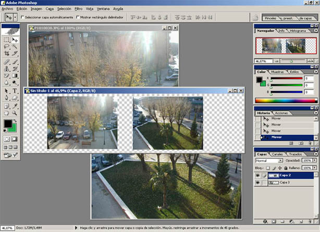
Task: Delete layer trash icon in Capas panel
Action: [x=310, y=221]
